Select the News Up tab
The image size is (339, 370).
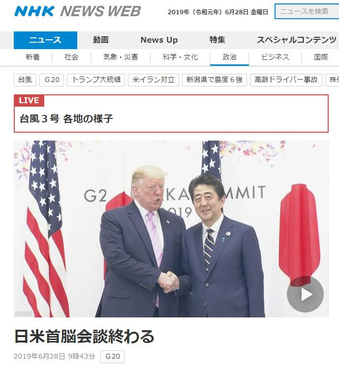(x=159, y=40)
